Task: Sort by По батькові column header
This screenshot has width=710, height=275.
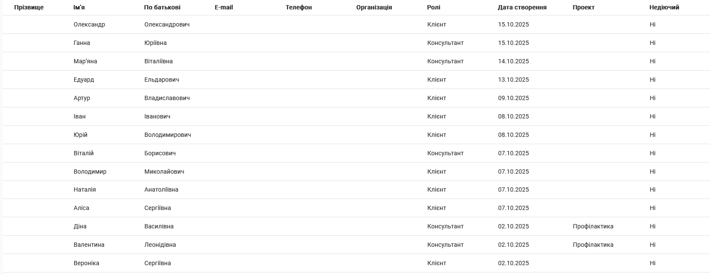Action: pos(162,7)
